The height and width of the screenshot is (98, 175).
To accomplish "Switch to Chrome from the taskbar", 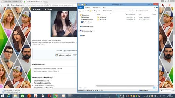I will click(x=56, y=96).
